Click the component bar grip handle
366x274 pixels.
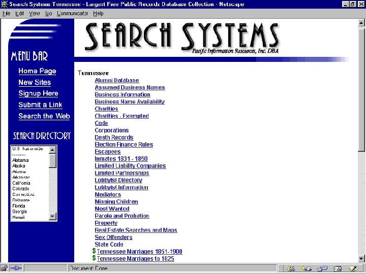click(x=281, y=268)
